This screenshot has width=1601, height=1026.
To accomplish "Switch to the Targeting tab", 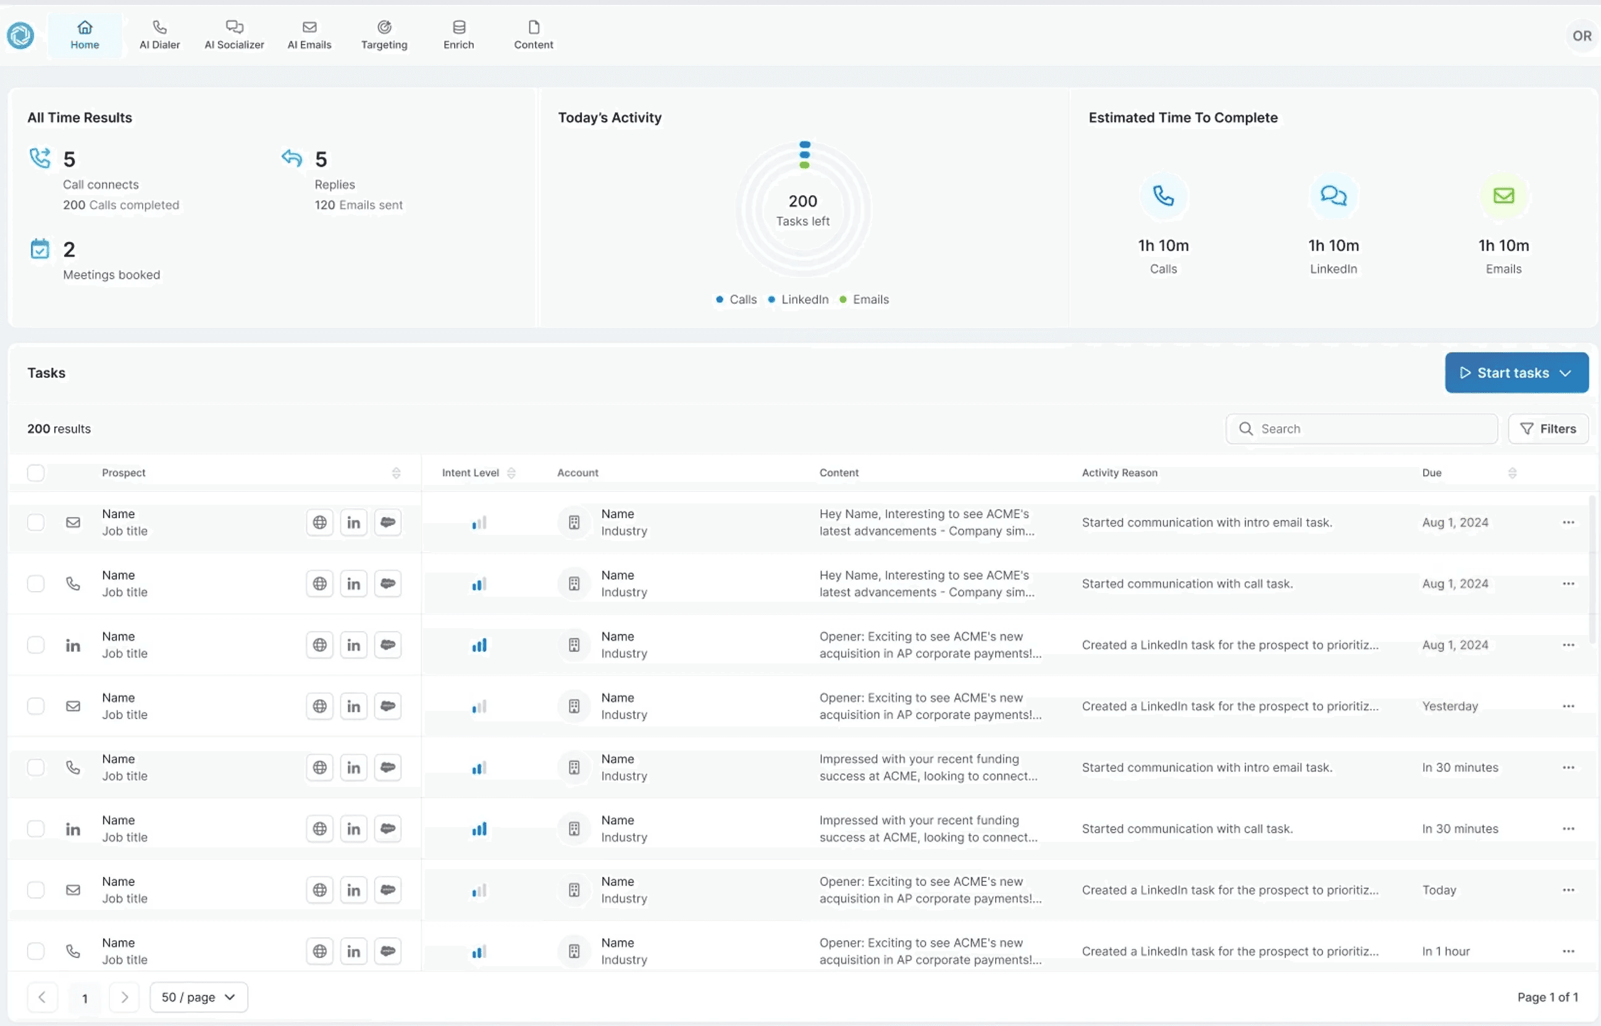I will pyautogui.click(x=384, y=35).
